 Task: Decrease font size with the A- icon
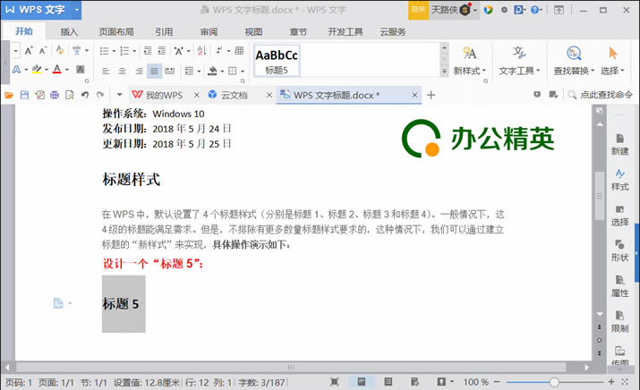(x=43, y=51)
